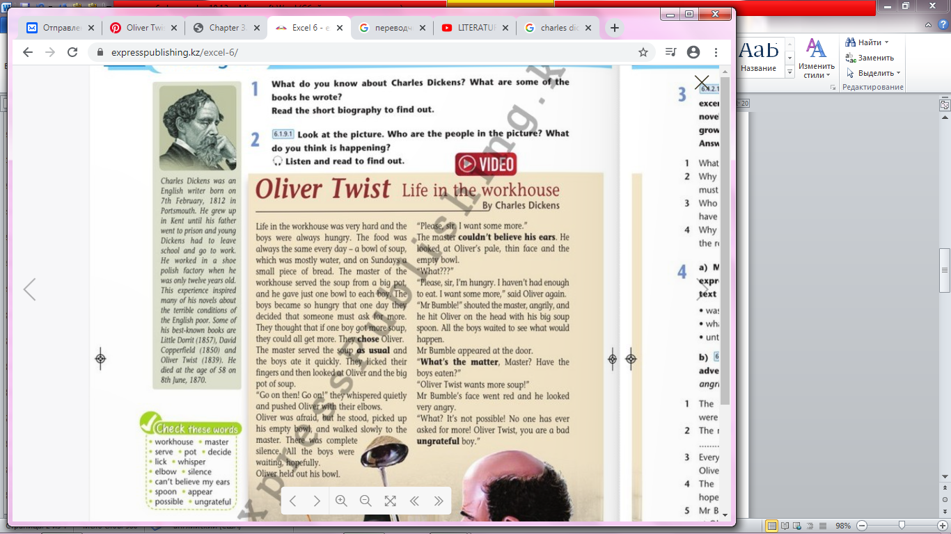This screenshot has height=534, width=951.
Task: Open the Chrome three-dot menu
Action: [716, 52]
